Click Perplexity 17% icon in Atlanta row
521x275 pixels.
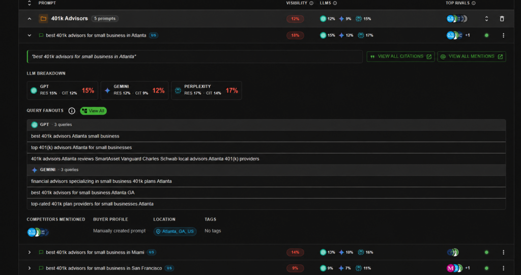[361, 35]
